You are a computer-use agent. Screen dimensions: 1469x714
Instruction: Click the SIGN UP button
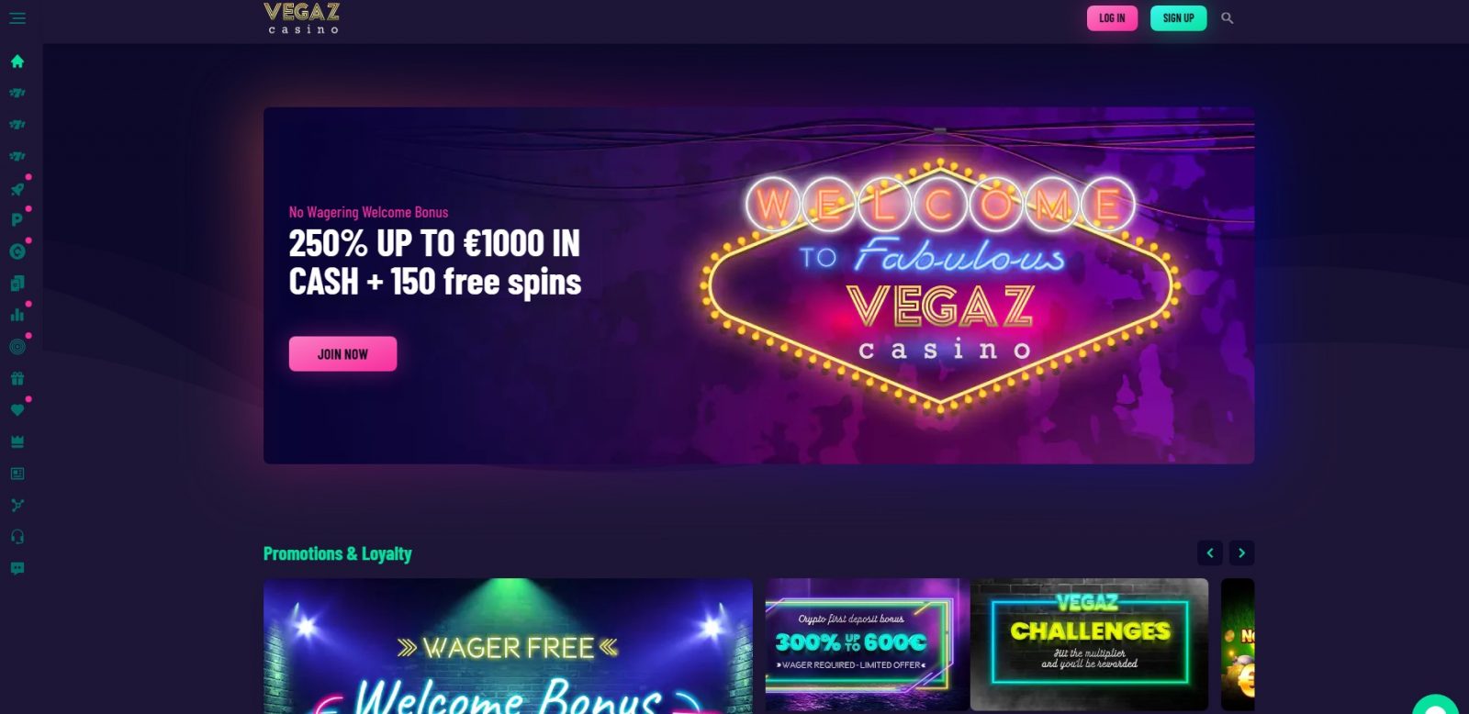(1178, 18)
